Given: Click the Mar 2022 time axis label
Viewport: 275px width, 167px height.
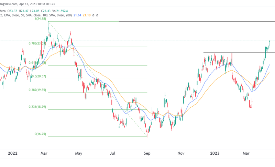Looking at the screenshot, I should pyautogui.click(x=44, y=153).
